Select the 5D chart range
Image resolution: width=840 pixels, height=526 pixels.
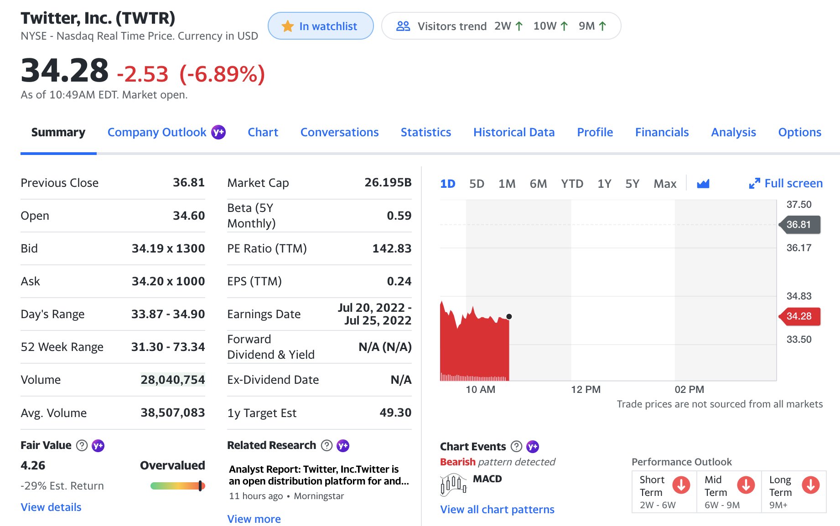[477, 184]
